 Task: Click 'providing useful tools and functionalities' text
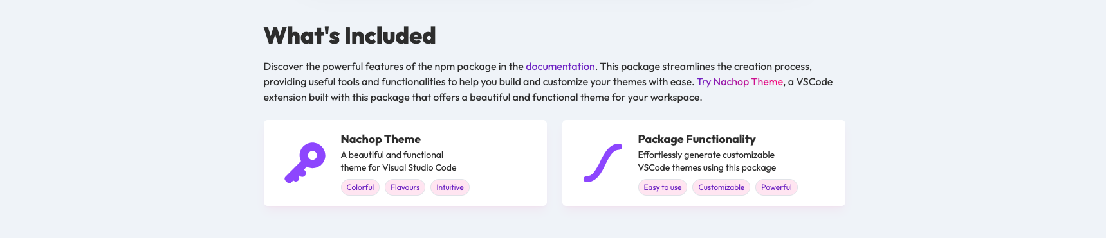355,82
